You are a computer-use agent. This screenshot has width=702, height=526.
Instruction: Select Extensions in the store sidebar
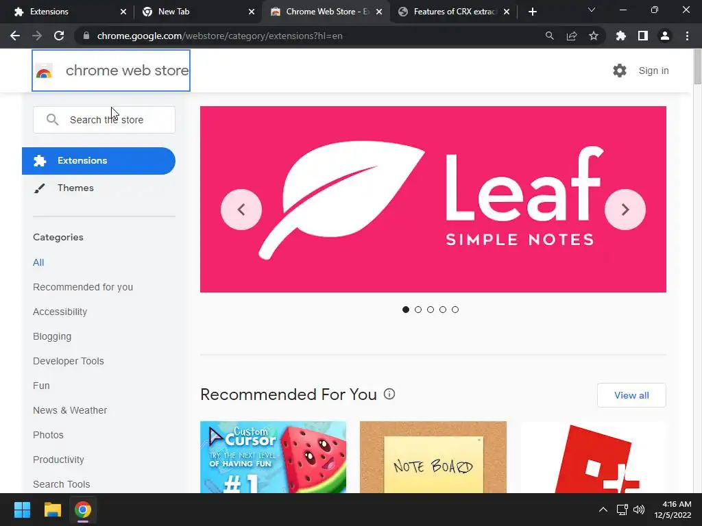(99, 160)
